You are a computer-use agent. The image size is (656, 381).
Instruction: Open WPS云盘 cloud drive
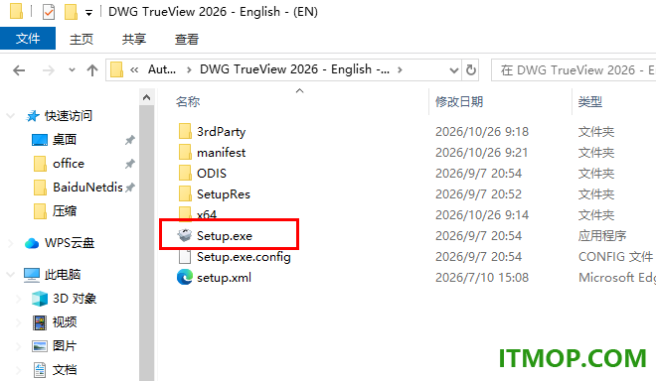click(70, 243)
